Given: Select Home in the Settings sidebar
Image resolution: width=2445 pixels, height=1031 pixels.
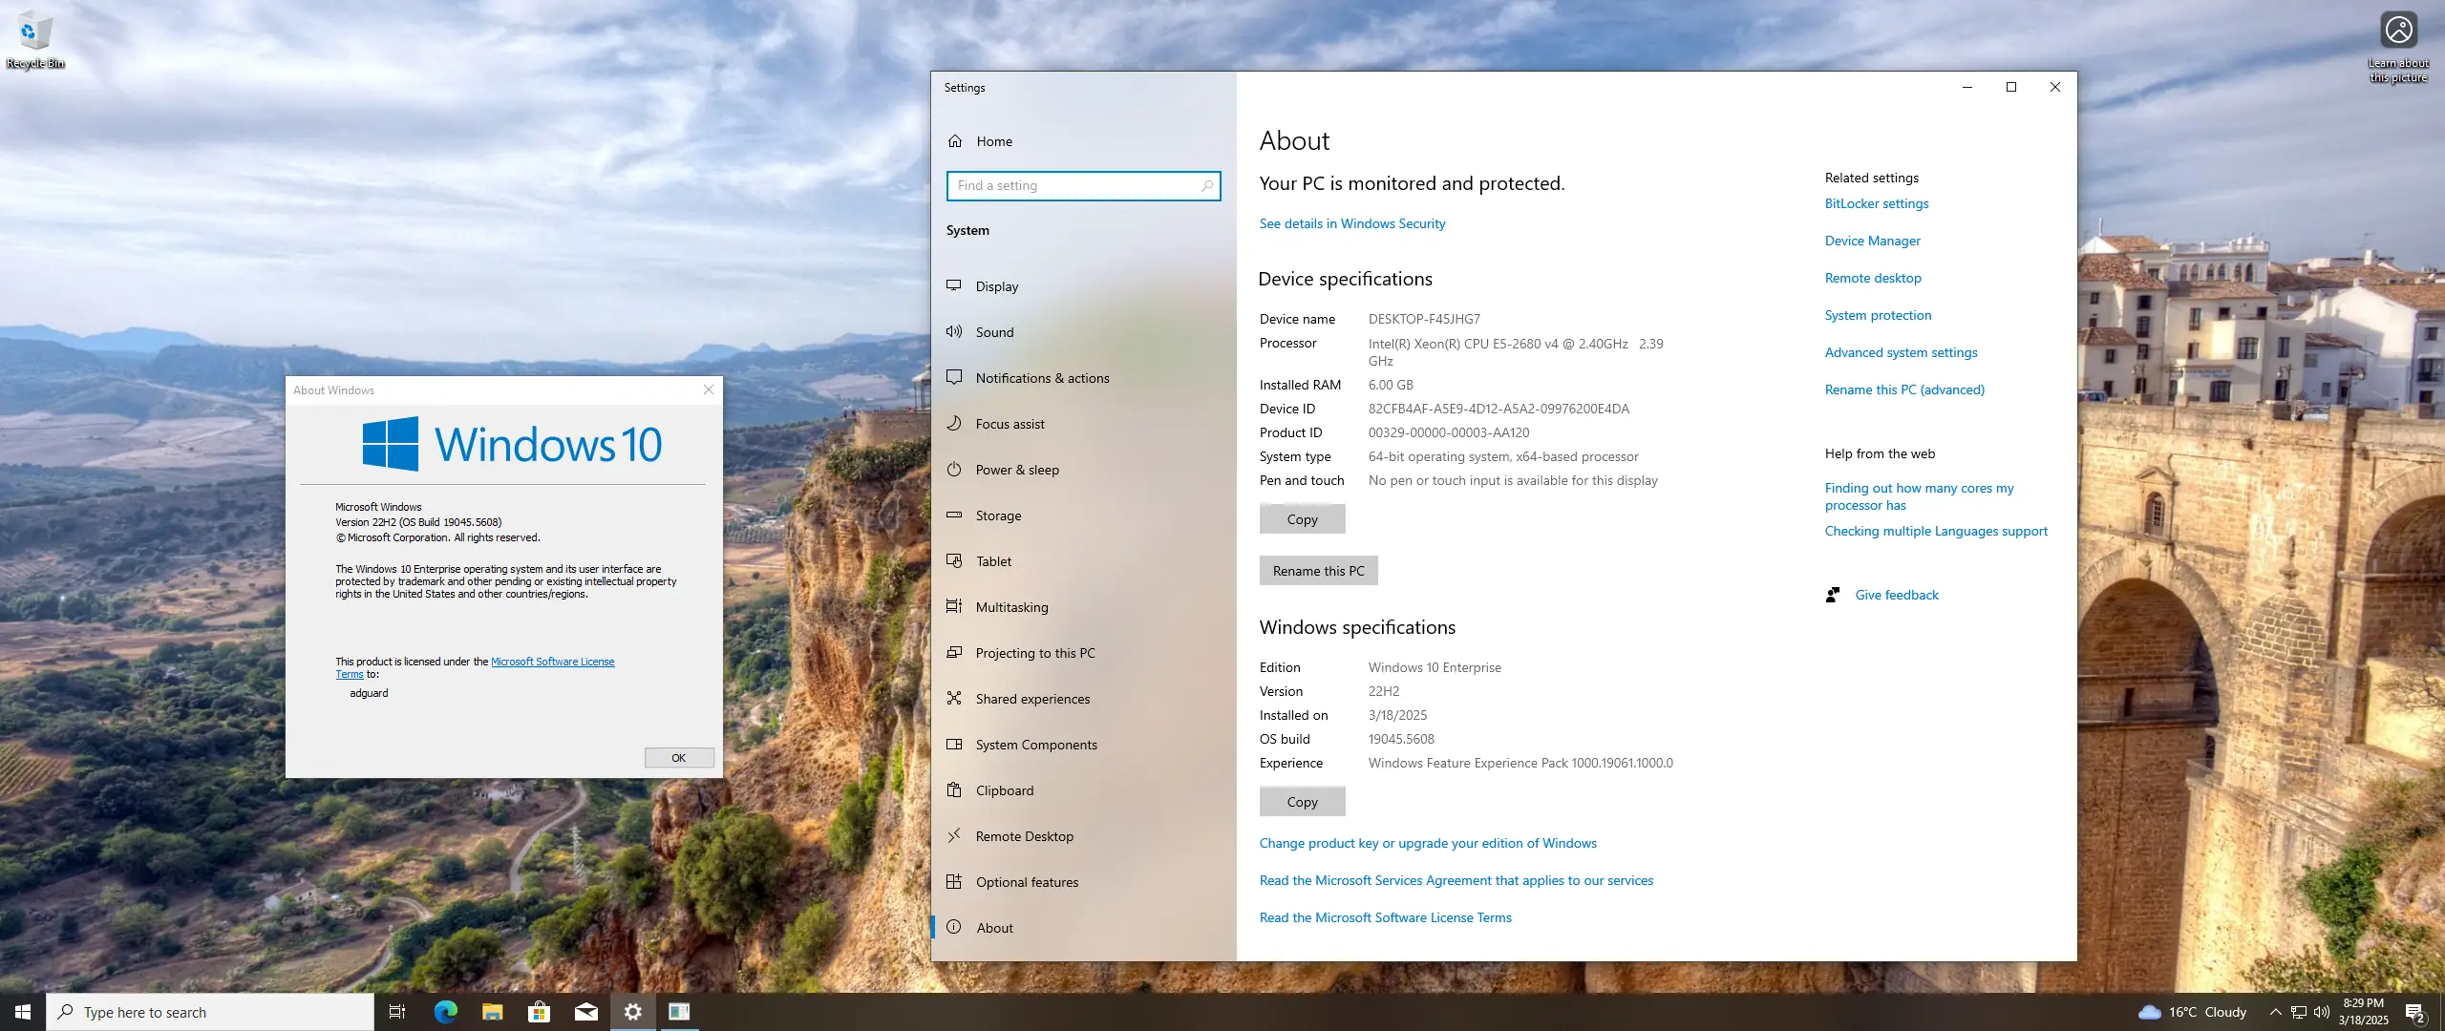Looking at the screenshot, I should 993,140.
